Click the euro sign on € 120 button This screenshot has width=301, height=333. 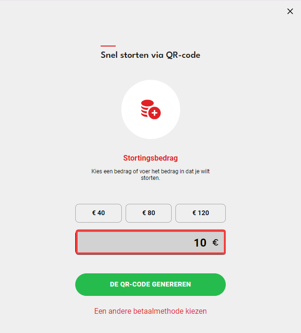pyautogui.click(x=194, y=213)
